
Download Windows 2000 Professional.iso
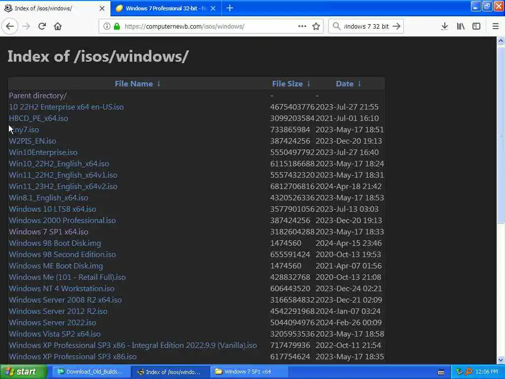[63, 220]
